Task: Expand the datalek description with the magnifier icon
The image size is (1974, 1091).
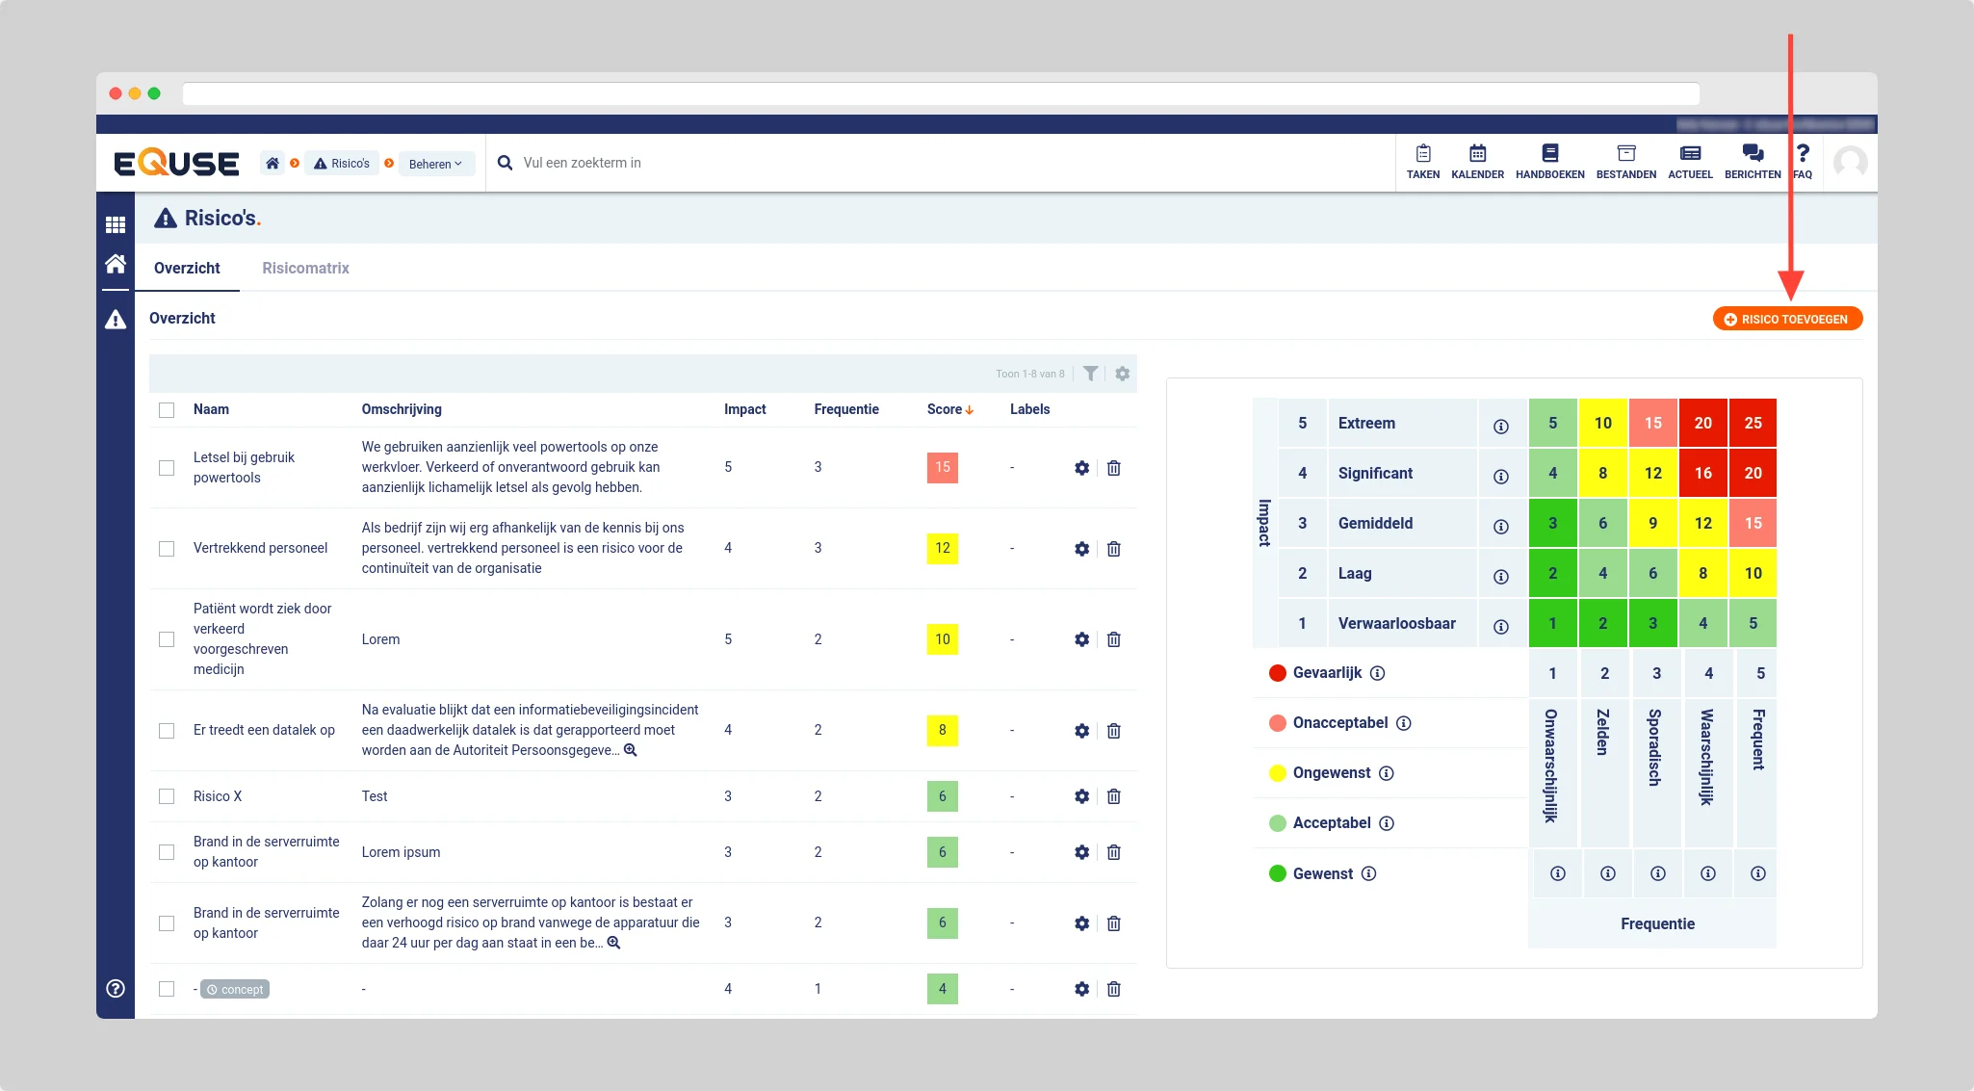Action: tap(631, 750)
